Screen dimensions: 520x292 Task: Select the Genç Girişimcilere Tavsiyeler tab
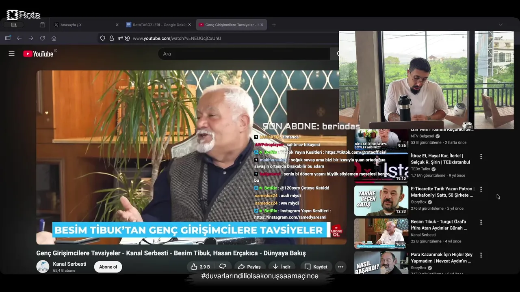tap(231, 25)
